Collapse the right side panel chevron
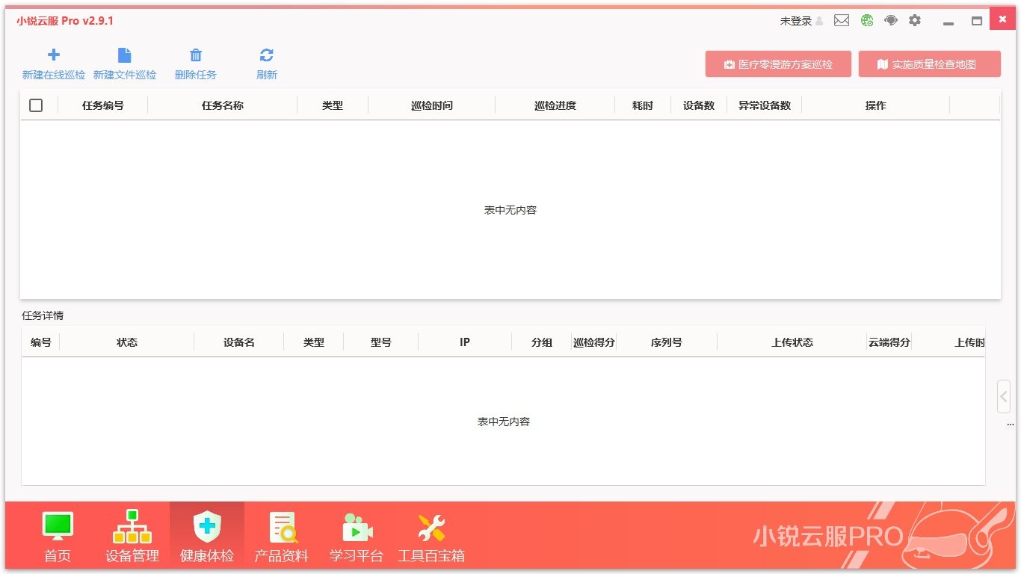This screenshot has width=1021, height=574. [1003, 398]
